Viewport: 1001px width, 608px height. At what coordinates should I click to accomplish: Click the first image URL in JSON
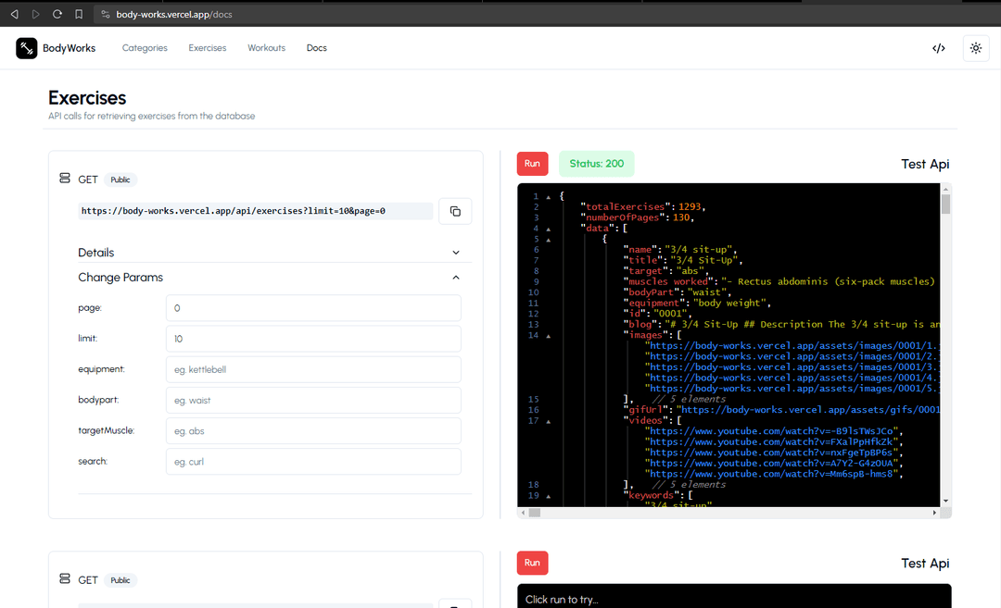[792, 345]
